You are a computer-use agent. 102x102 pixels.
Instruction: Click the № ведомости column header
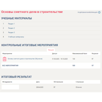point(7,82)
